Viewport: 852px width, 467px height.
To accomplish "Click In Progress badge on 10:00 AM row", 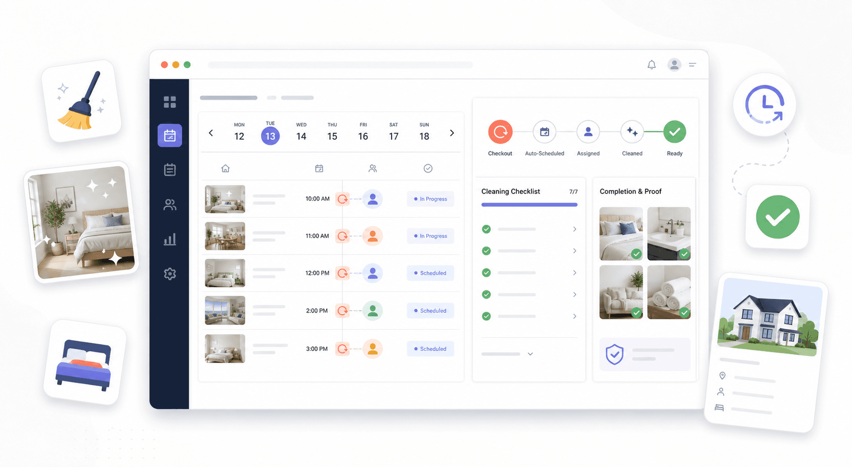I will tap(430, 199).
